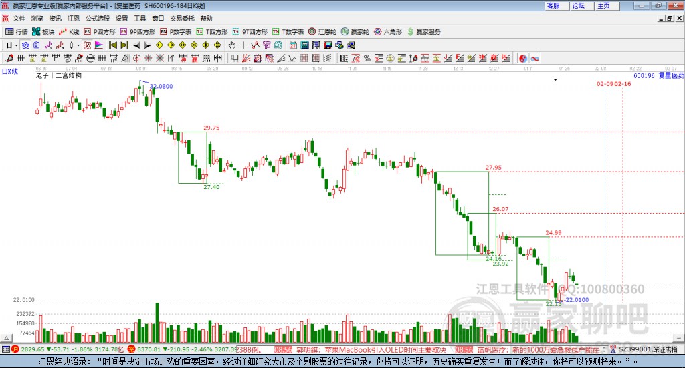Switch to K线 chart view
Viewport: 685px width, 368px height.
[69, 32]
